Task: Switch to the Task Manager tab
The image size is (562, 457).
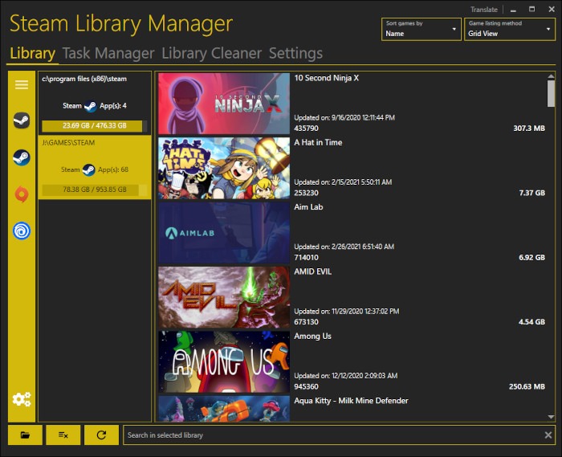Action: (x=108, y=54)
